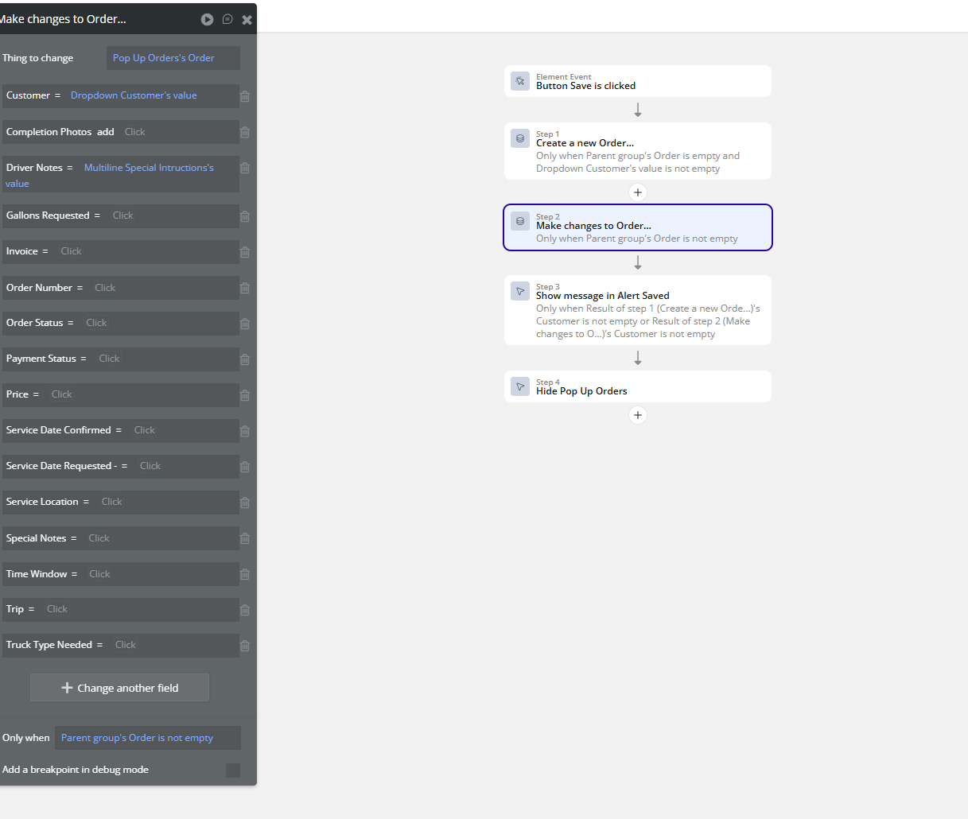Enable the breakpoint in debug mode checkbox
The image size is (968, 819).
[233, 770]
